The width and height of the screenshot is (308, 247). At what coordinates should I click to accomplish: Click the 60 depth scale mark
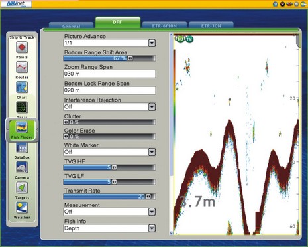pyautogui.click(x=292, y=226)
